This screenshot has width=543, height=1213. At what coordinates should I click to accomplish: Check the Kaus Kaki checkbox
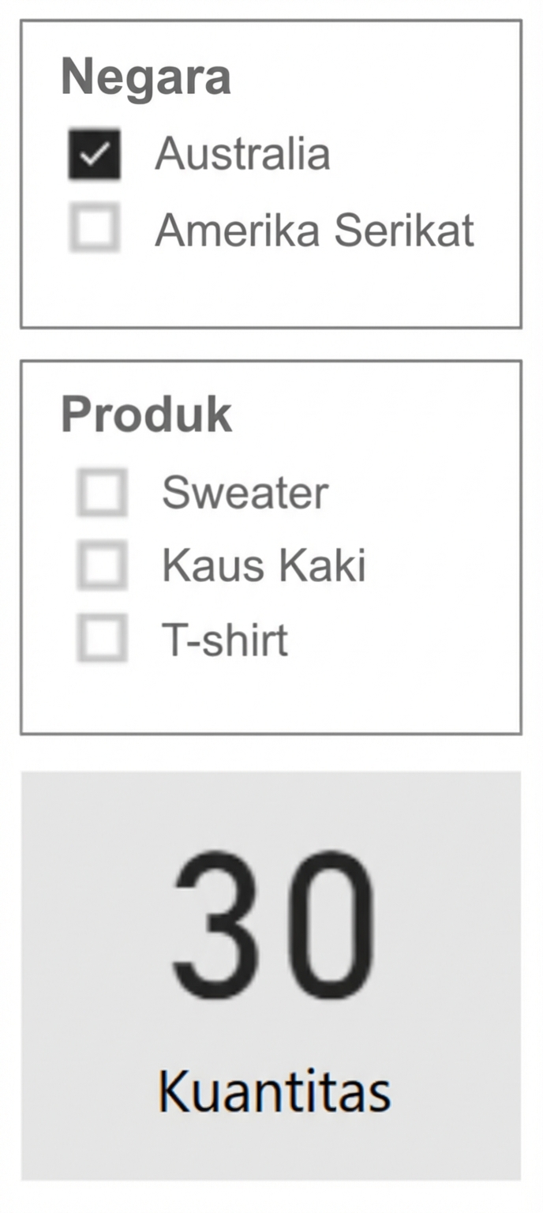pyautogui.click(x=103, y=565)
